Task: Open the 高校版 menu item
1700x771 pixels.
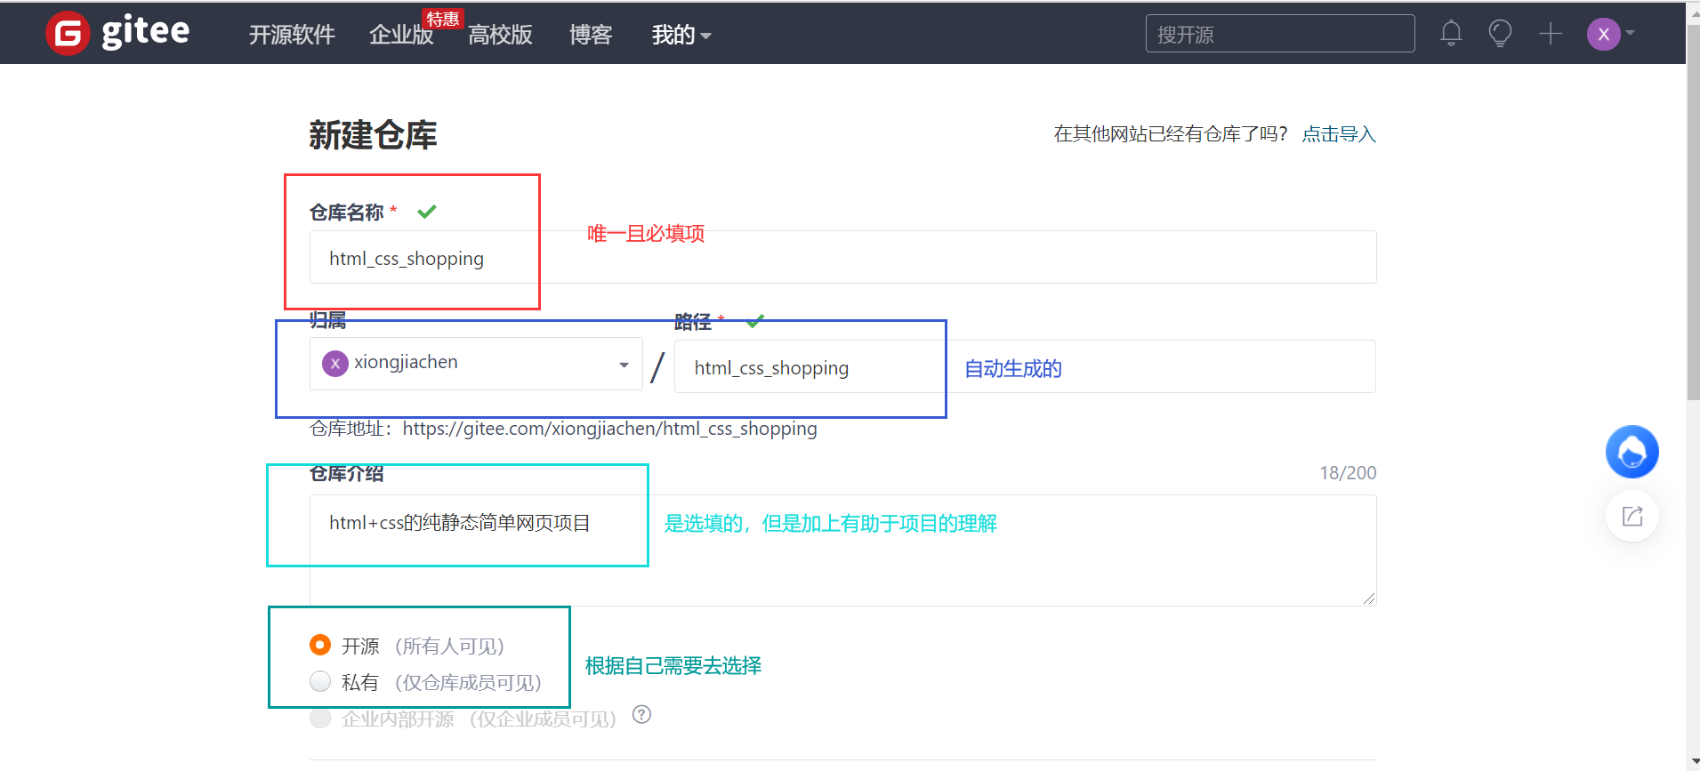Action: [x=500, y=35]
